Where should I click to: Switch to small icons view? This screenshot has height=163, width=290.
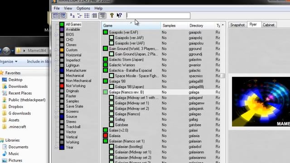80,16
